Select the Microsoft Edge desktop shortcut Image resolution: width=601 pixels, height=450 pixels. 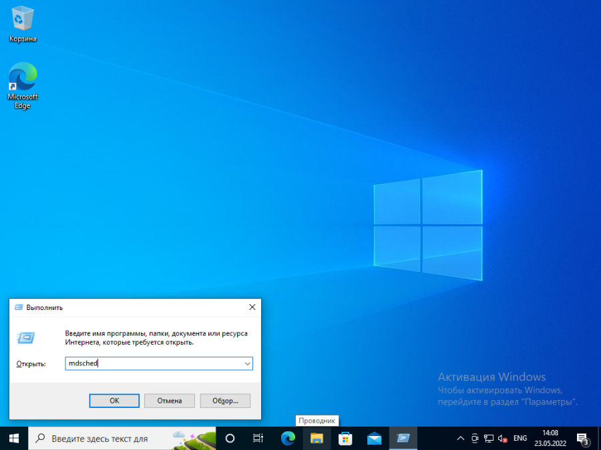[x=23, y=86]
